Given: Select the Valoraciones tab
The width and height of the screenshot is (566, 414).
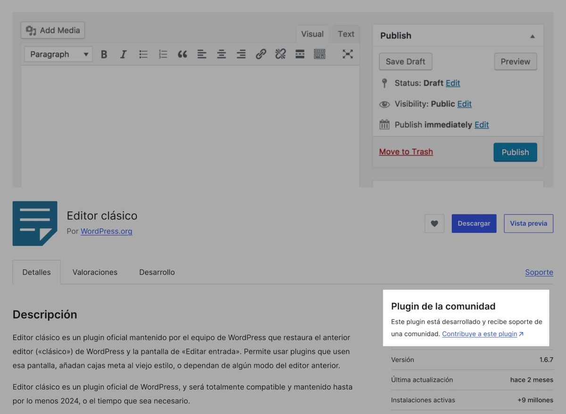Looking at the screenshot, I should point(95,272).
